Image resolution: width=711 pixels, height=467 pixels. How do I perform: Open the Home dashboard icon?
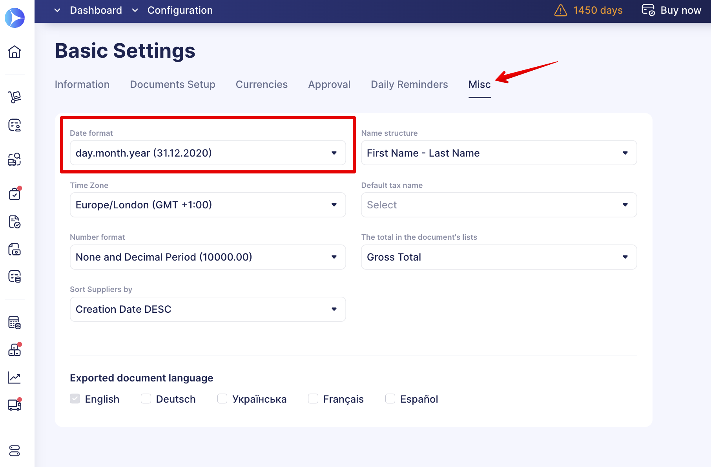click(x=15, y=51)
